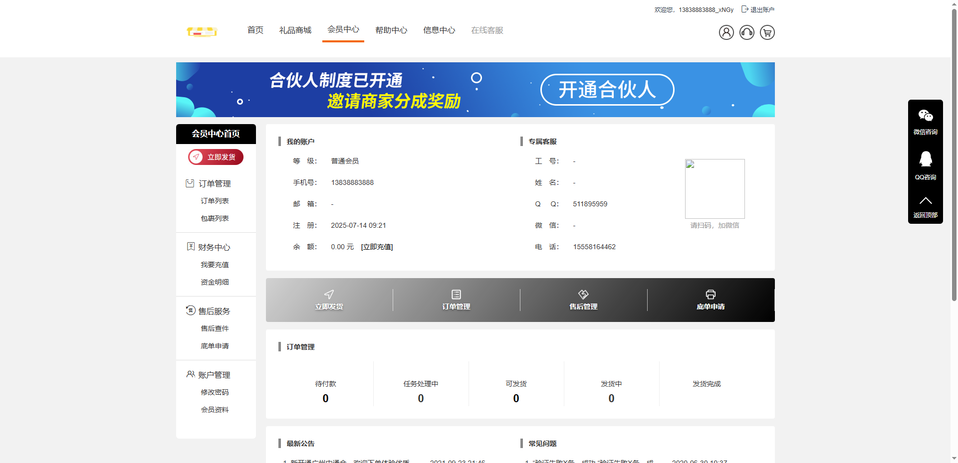This screenshot has width=958, height=463.
Task: Open the shopping cart icon
Action: [767, 32]
